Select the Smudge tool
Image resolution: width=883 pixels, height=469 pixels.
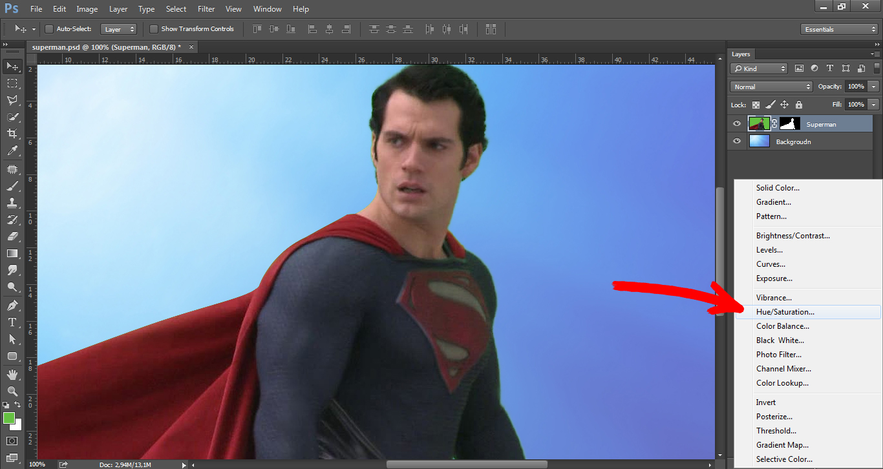[x=12, y=270]
